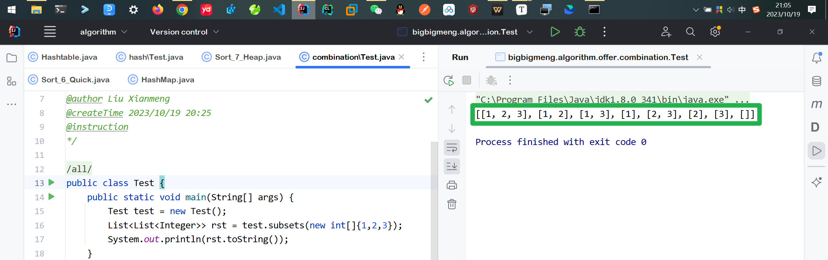Run main method from line 14 gutter
The width and height of the screenshot is (828, 260).
(x=51, y=196)
